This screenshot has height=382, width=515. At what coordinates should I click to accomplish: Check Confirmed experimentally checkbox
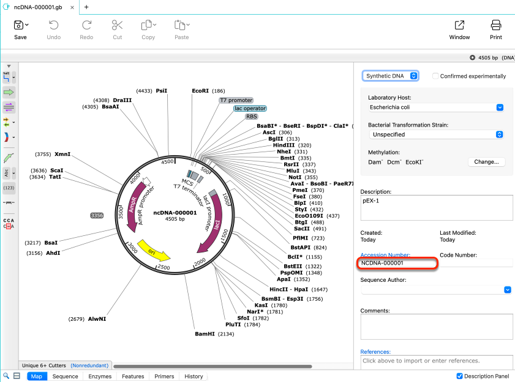coord(435,76)
